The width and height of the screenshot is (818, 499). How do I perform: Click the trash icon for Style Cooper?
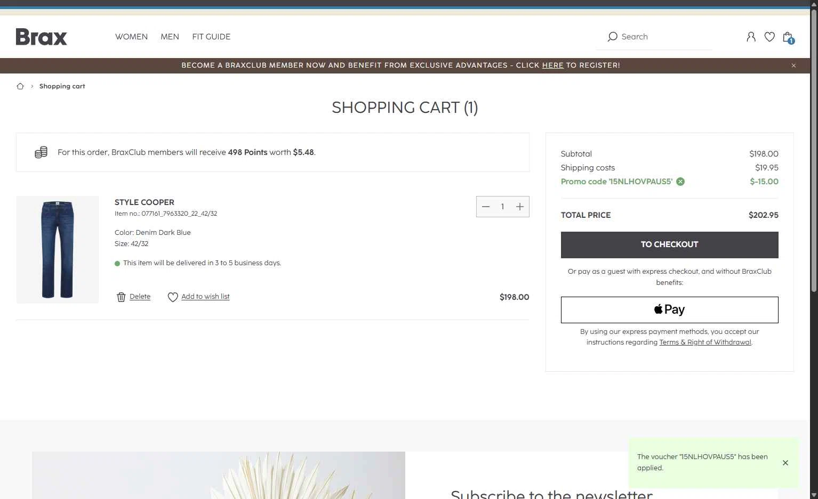coord(121,297)
